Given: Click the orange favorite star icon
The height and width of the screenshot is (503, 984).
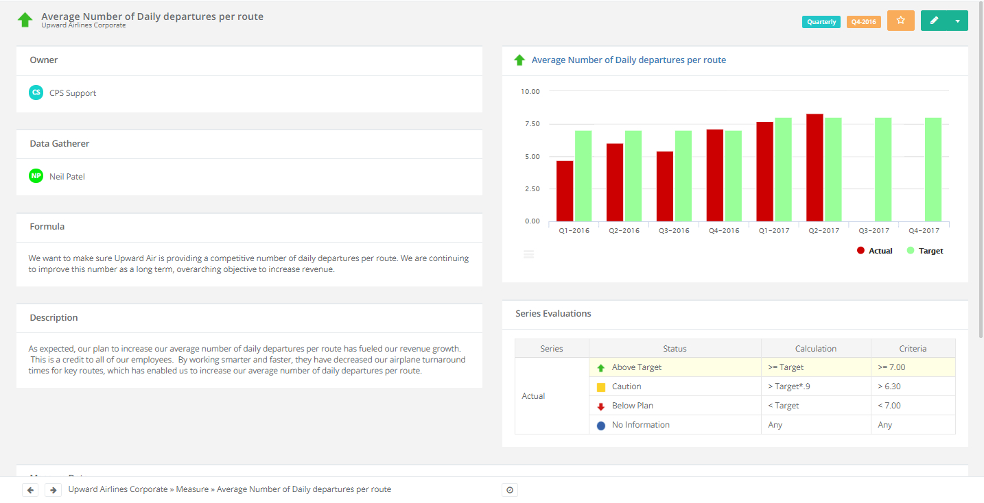Looking at the screenshot, I should coord(900,21).
